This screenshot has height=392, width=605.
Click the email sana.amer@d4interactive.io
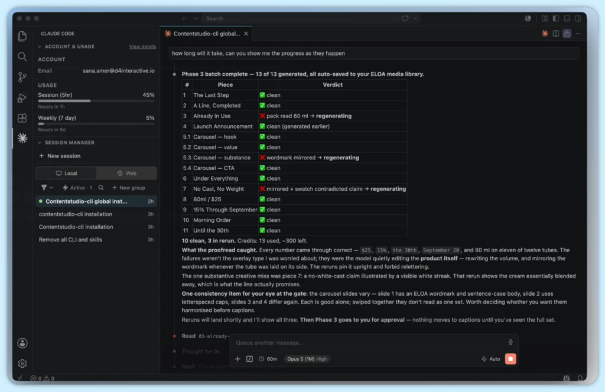pos(118,70)
